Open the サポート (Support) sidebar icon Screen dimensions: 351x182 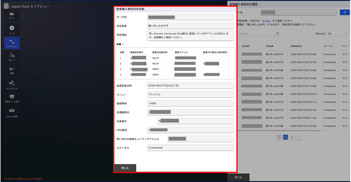(12, 56)
